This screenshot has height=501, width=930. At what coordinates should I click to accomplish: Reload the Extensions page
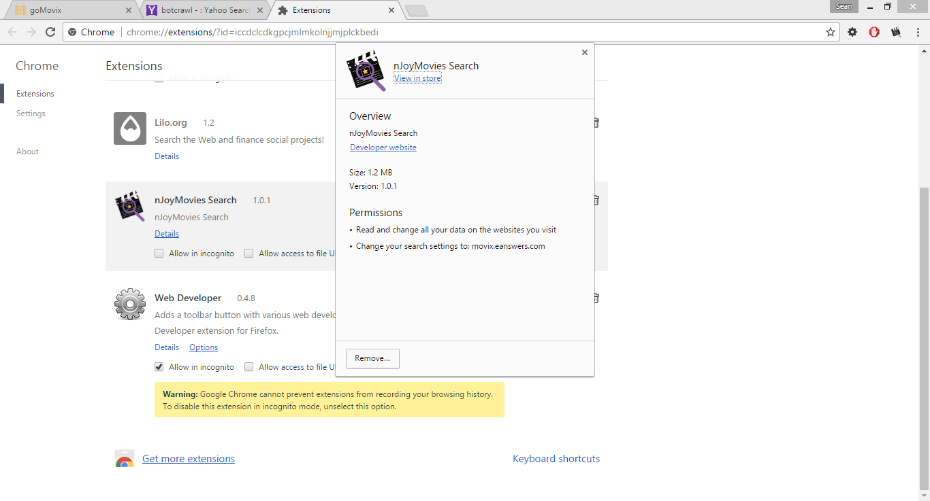click(x=50, y=32)
